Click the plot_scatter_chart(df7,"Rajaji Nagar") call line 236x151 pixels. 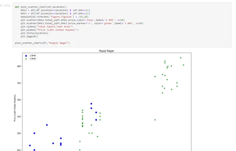tap(42, 43)
